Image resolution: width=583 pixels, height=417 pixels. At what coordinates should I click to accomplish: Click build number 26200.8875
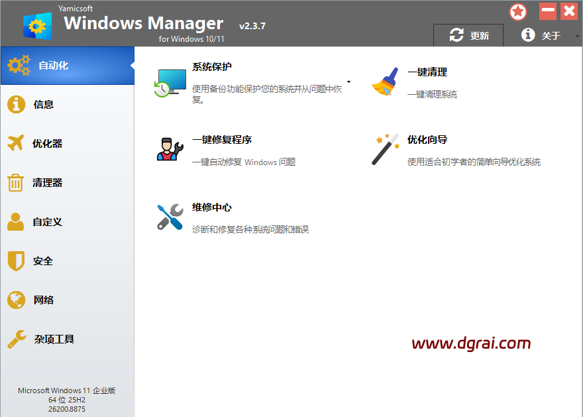coord(67,409)
